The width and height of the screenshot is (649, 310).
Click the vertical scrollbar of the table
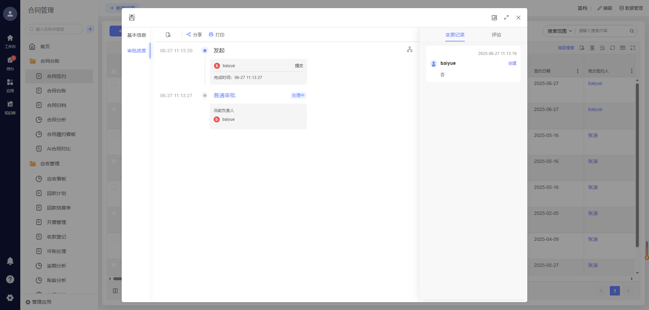[x=637, y=165]
